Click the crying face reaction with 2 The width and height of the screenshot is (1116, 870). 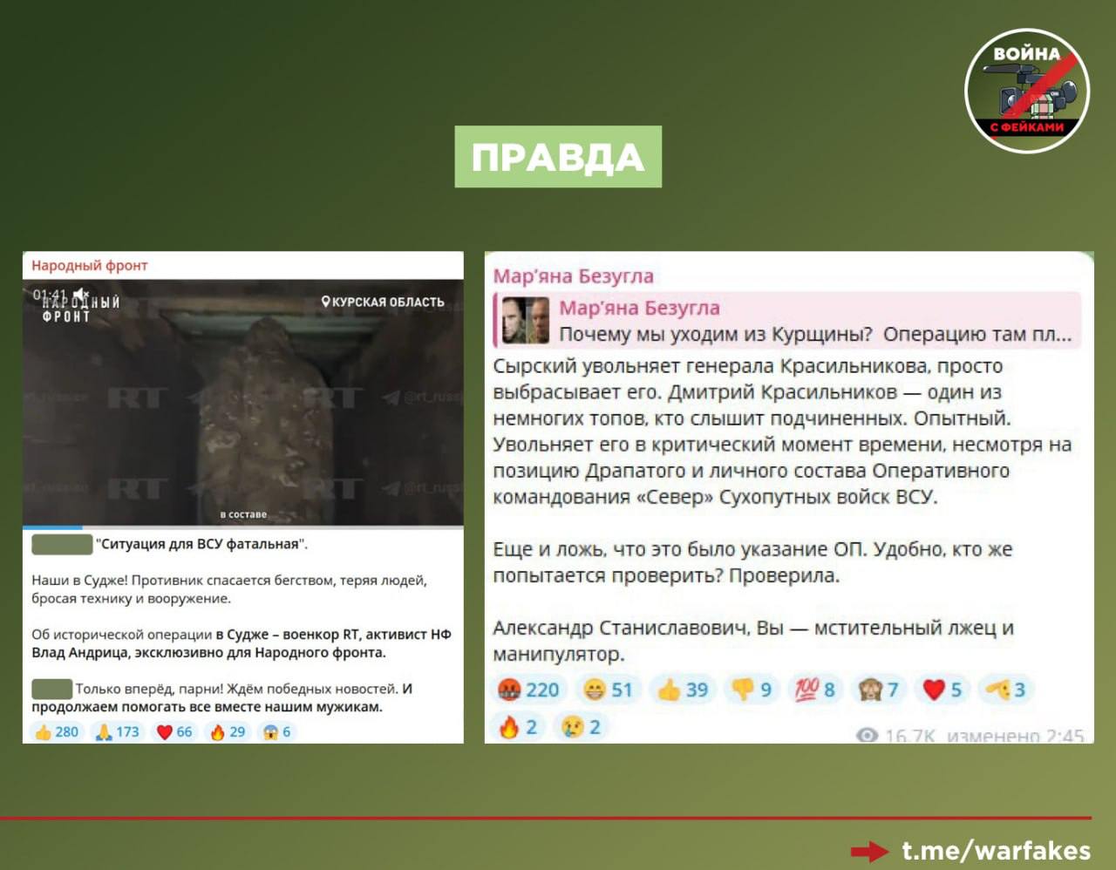582,727
